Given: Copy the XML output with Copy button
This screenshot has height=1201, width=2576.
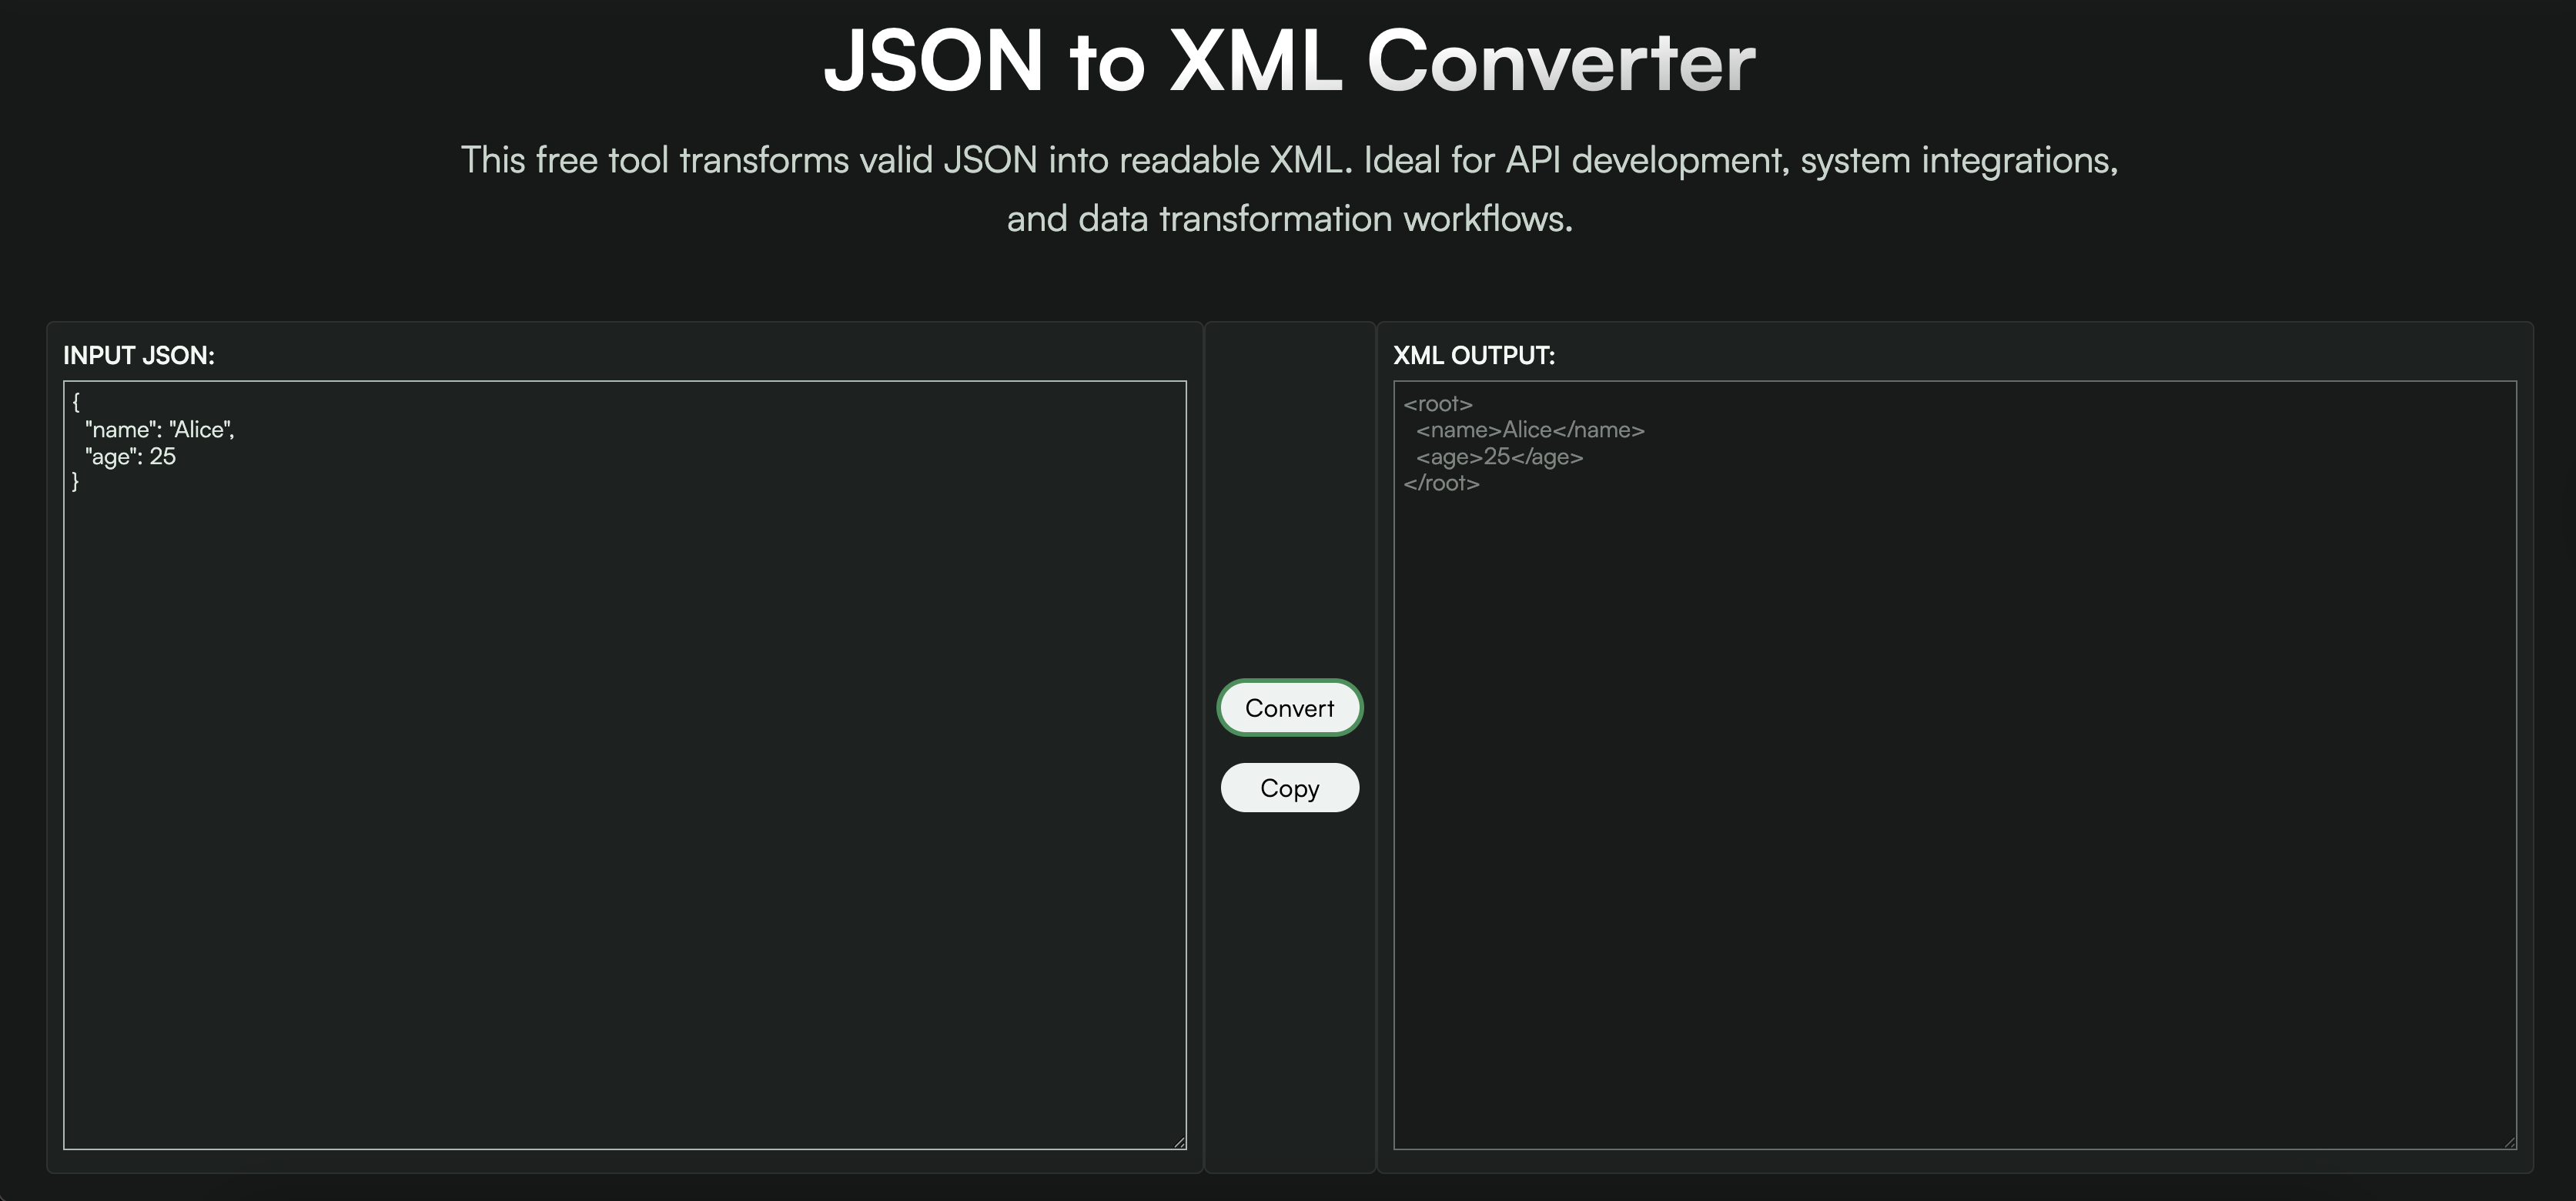Looking at the screenshot, I should (1289, 788).
